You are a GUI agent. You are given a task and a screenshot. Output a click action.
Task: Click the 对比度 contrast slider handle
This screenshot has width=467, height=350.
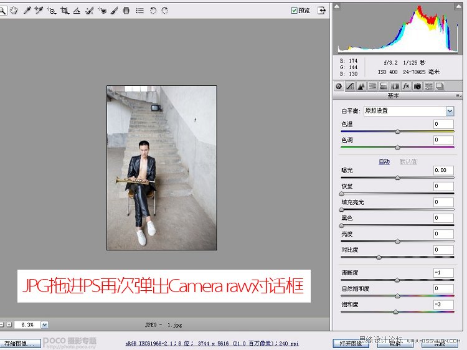pyautogui.click(x=379, y=257)
